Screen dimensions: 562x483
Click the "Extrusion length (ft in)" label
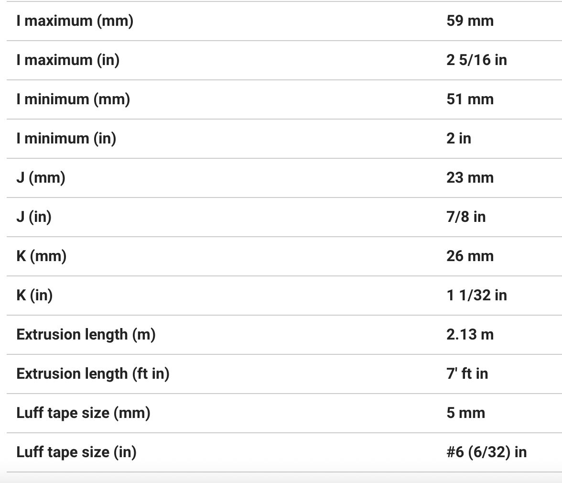(93, 374)
